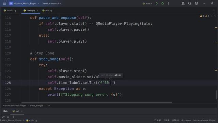Click gutter line number 121

(x=8, y=59)
